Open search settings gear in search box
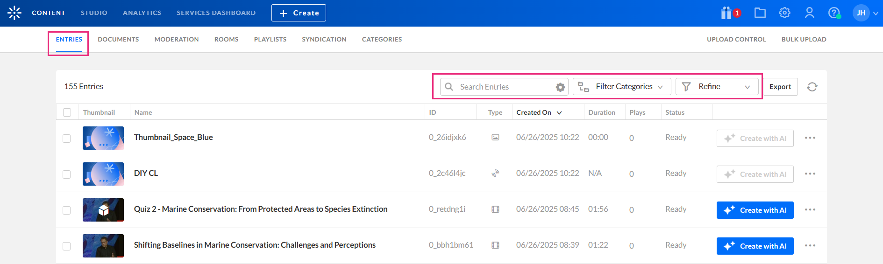The image size is (883, 264). coord(560,87)
